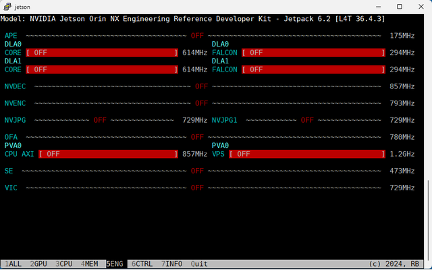Screen dimensions: 432x270
Task: Click the active 5ENG tab
Action: 115,264
